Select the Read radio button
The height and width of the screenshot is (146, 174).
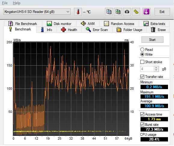pos(146,50)
